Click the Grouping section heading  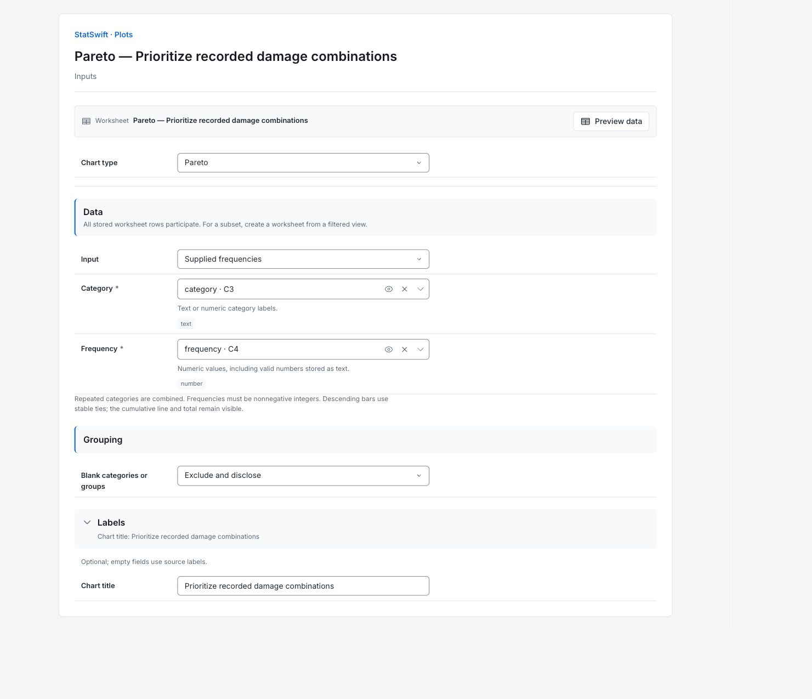point(103,439)
